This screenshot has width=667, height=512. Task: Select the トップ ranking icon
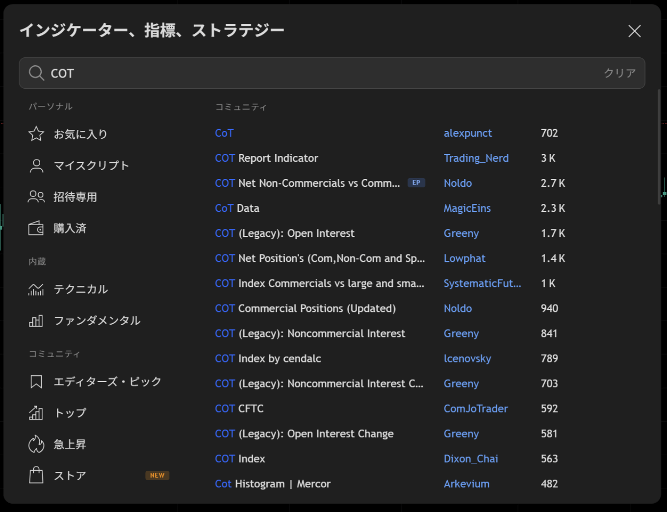(36, 412)
